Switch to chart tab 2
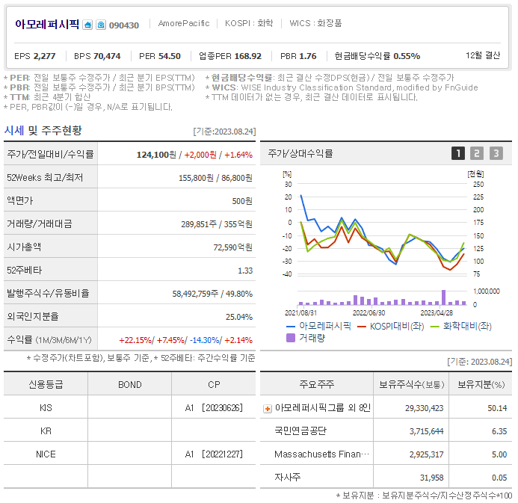 click(477, 153)
